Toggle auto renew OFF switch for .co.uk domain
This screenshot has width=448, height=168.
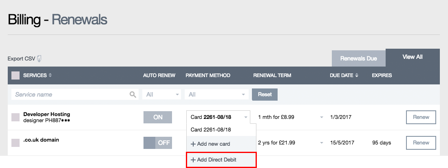158,143
